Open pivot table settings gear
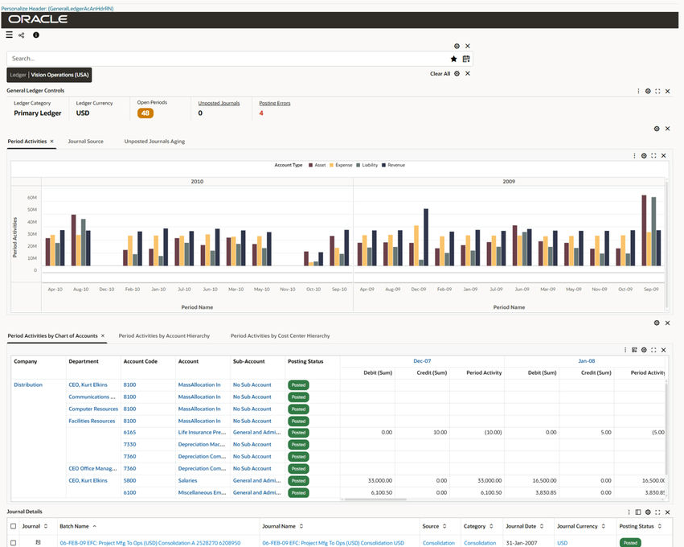Viewport: 684px width, 547px height. (644, 350)
